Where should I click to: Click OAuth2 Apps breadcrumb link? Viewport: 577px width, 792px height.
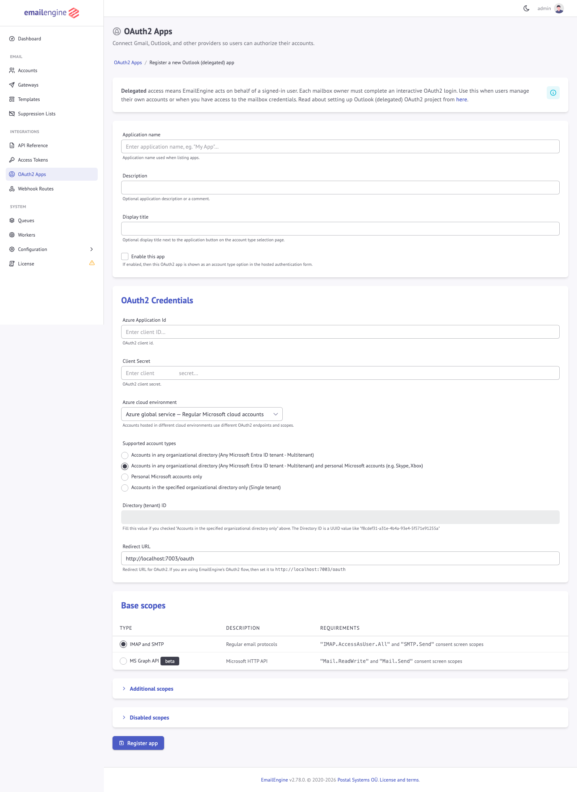pos(128,62)
